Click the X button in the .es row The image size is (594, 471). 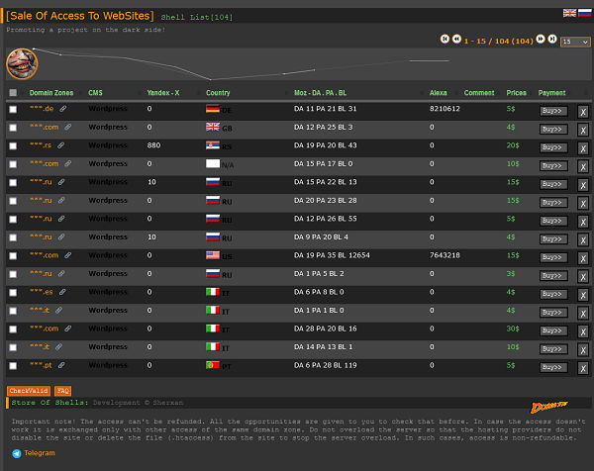(583, 295)
